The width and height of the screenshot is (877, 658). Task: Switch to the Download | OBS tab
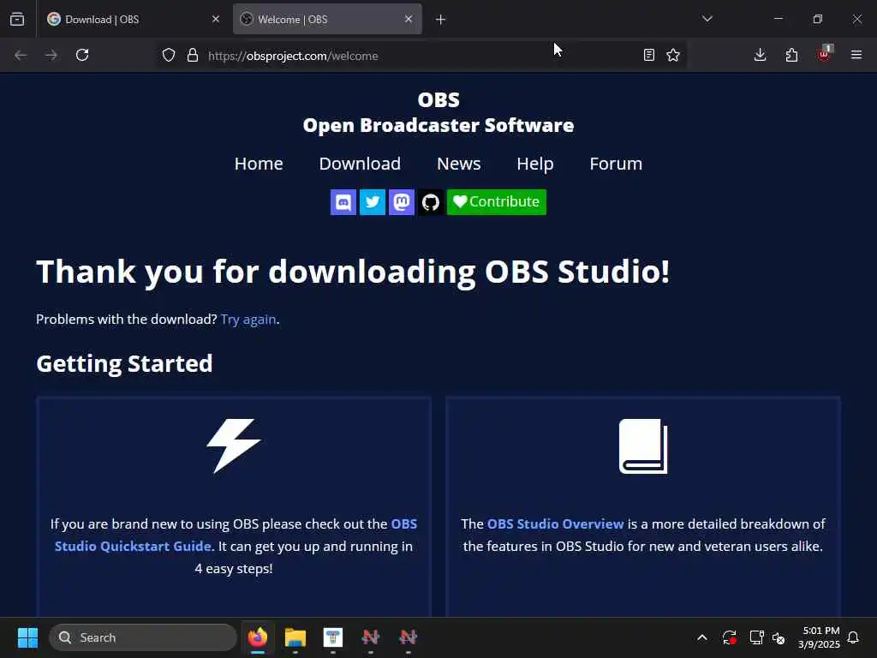tap(132, 19)
